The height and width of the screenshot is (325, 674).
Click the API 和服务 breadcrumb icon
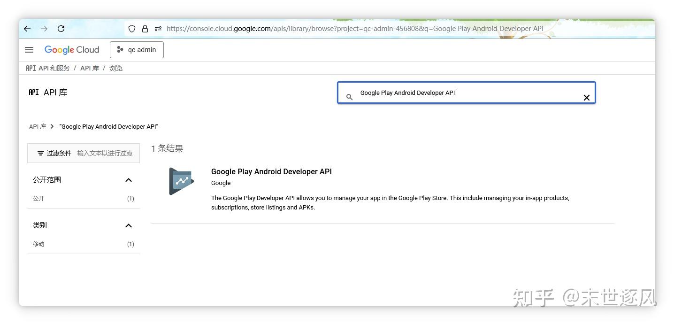click(x=31, y=68)
